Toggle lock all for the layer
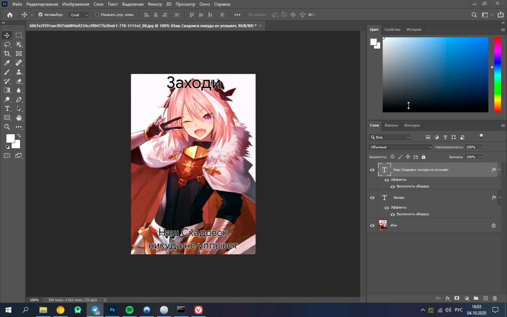The image size is (507, 317). click(x=423, y=157)
